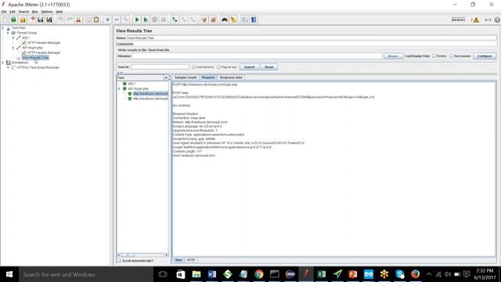
Task: Click the warning triangle log icon
Action: 476,20
